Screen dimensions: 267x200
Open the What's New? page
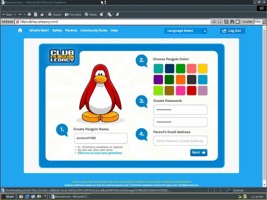[x=39, y=30]
